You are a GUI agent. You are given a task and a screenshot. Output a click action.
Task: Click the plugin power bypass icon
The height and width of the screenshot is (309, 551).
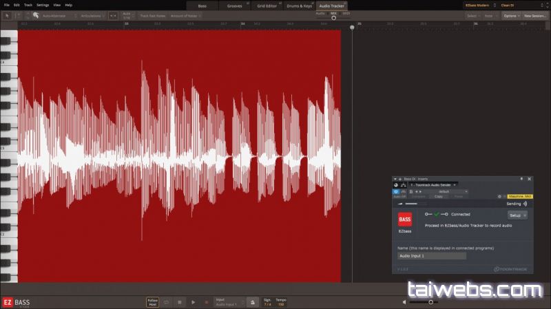[x=396, y=191]
